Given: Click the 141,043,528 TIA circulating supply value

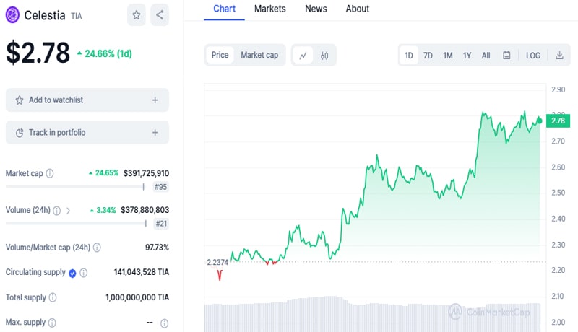Looking at the screenshot, I should 142,272.
